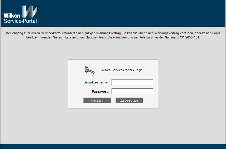Click the support phone number 0731/9650-104
This screenshot has height=149, width=226.
187,38
